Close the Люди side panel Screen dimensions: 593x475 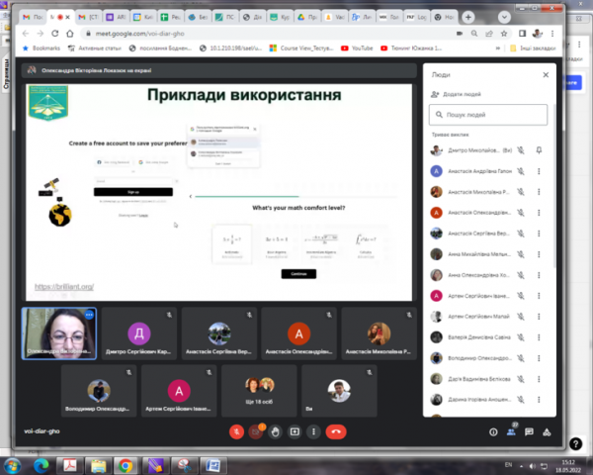pyautogui.click(x=546, y=75)
